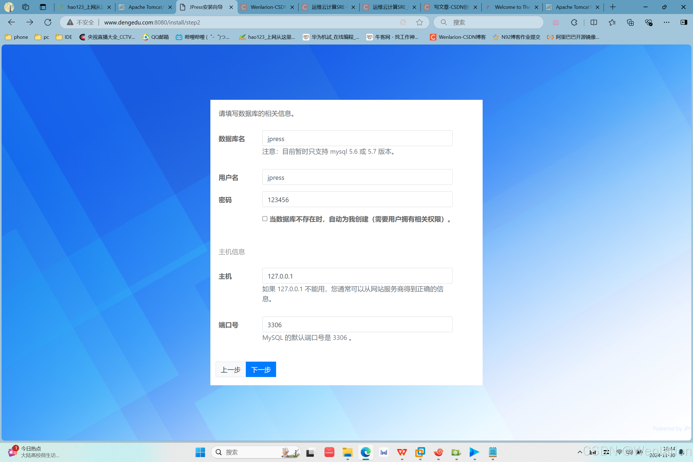
Task: Toggle split screen view icon
Action: pyautogui.click(x=593, y=22)
